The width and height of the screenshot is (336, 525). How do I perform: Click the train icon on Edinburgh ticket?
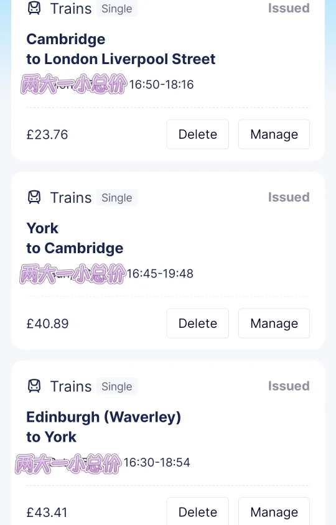coord(34,386)
